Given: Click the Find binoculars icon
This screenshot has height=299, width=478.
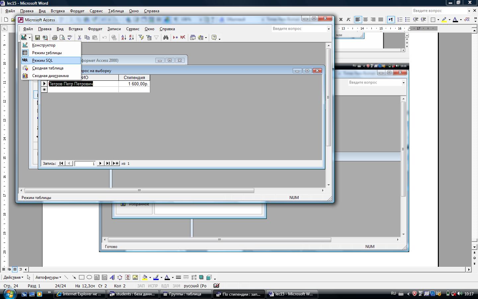Looking at the screenshot, I should [x=166, y=38].
